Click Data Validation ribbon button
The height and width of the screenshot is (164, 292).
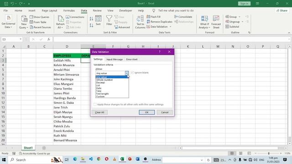point(157,27)
